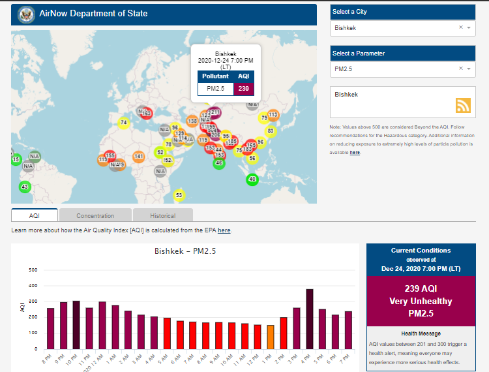Expand the Select a City dropdown arrow

469,28
